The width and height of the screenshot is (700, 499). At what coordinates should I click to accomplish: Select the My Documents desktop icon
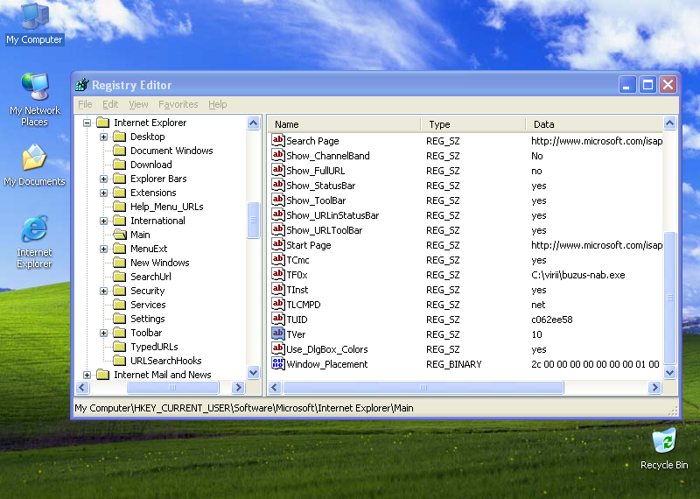34,165
